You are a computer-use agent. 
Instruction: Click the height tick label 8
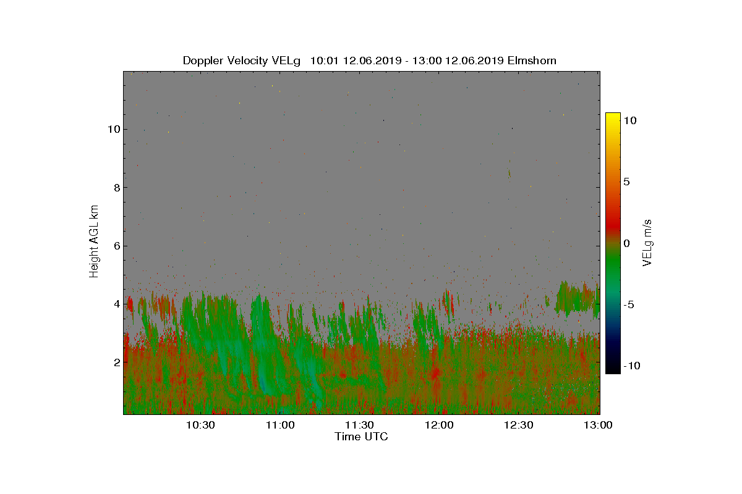coord(116,188)
